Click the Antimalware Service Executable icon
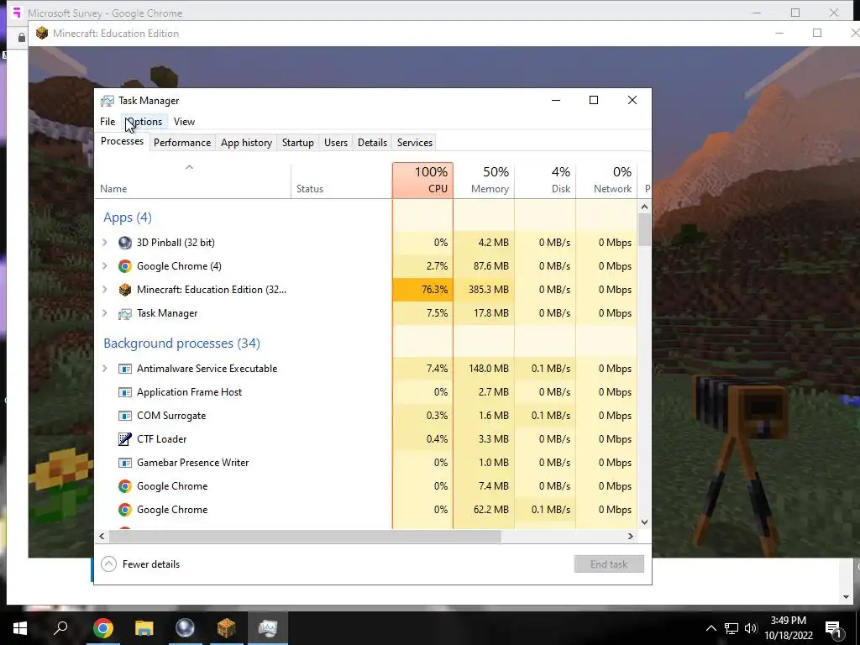Image resolution: width=860 pixels, height=645 pixels. click(125, 369)
